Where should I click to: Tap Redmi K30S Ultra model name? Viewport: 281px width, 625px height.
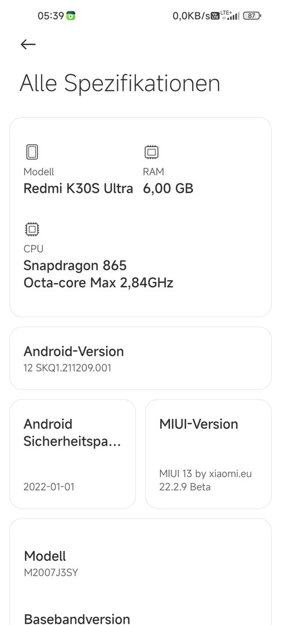(x=79, y=188)
